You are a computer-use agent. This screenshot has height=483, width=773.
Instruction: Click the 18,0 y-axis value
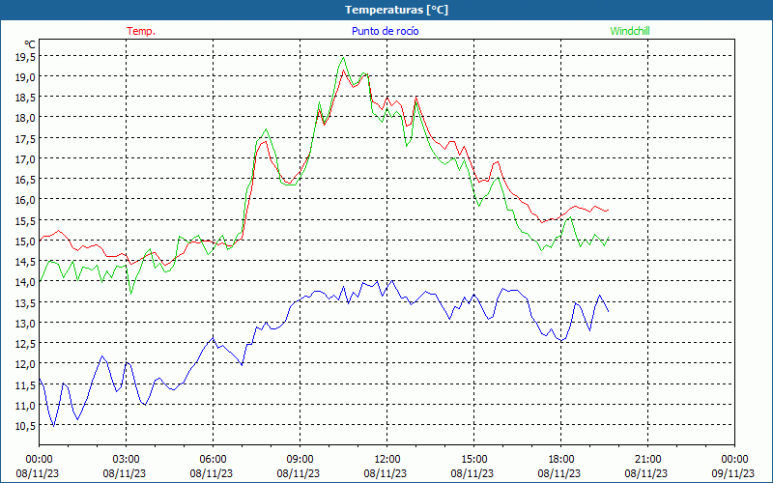click(x=25, y=118)
